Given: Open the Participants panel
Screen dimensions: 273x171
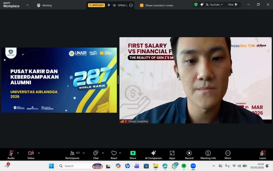Looking at the screenshot, I should click(x=73, y=155).
